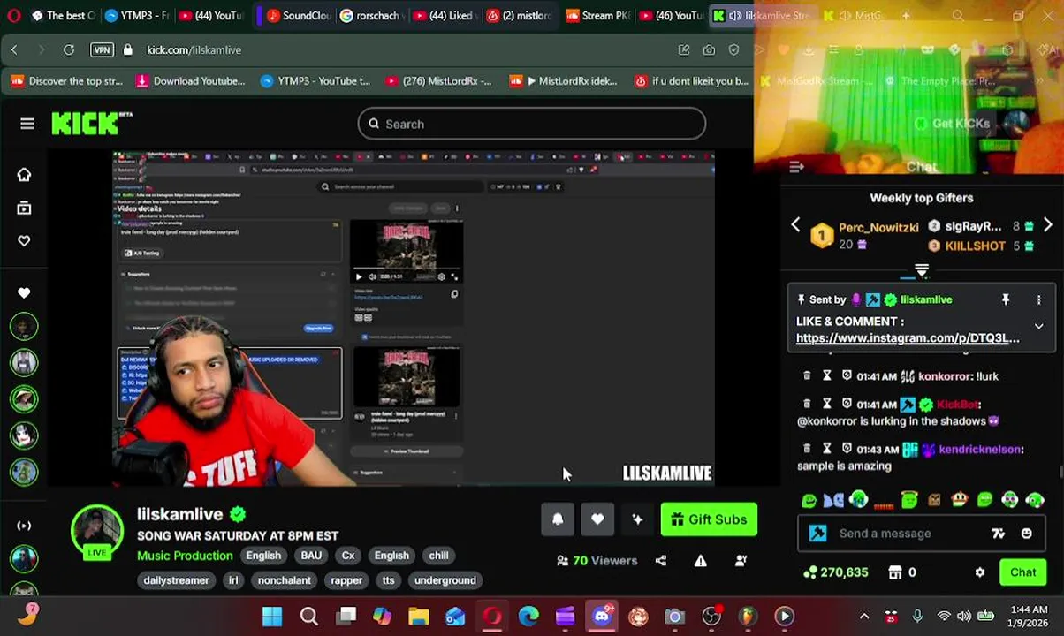Screen dimensions: 1064x636
Task: Toggle follow heart for lilskamlive
Action: 597,519
